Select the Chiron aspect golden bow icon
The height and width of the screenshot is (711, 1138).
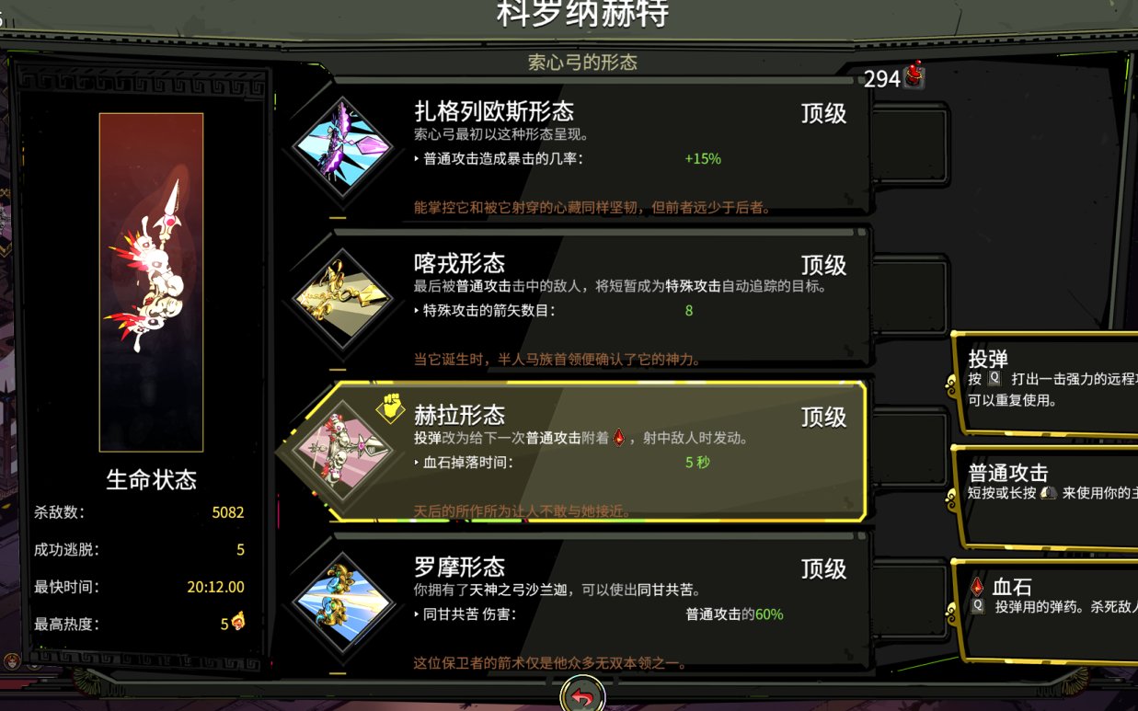coord(343,298)
